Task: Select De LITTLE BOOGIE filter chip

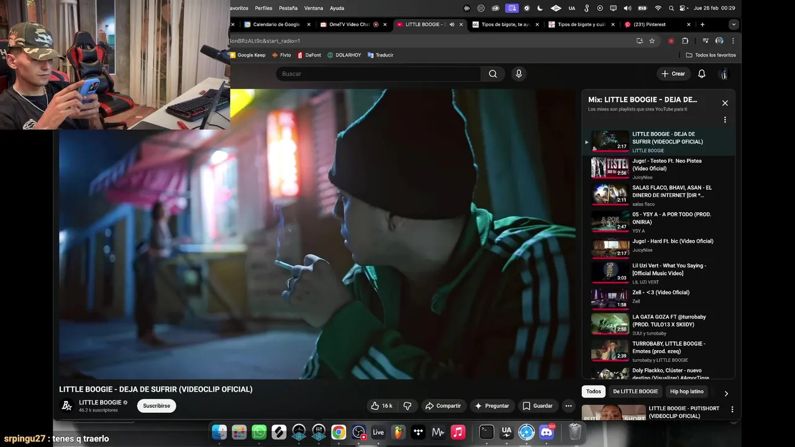Action: tap(635, 392)
